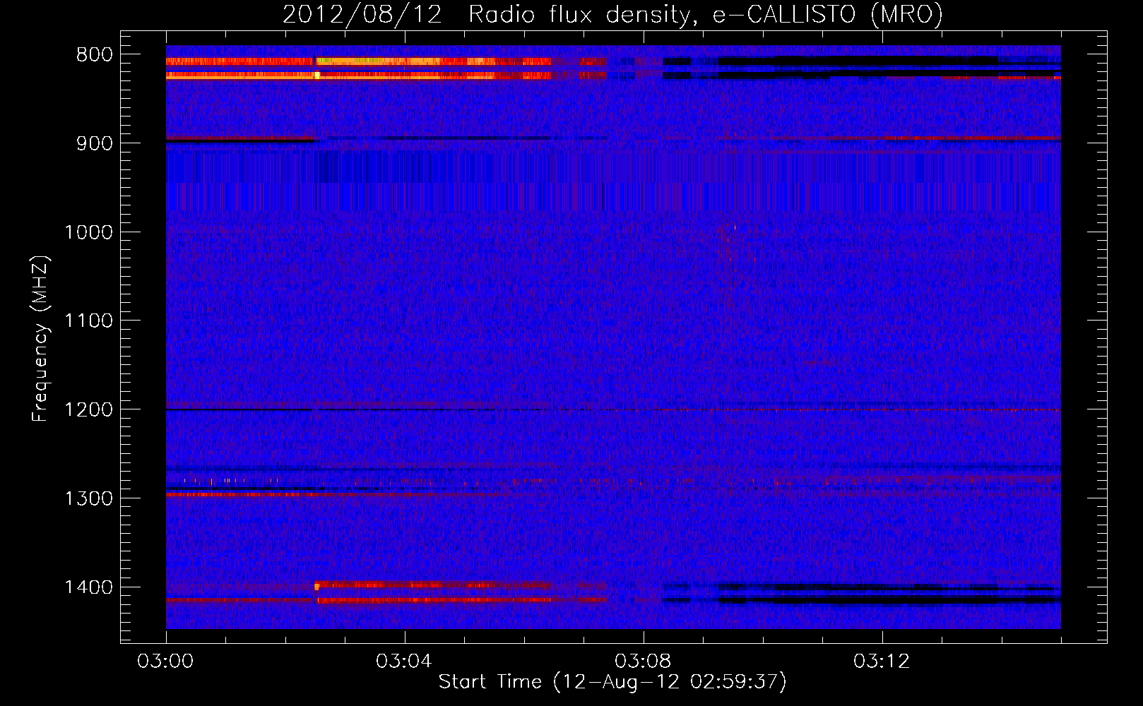Click the 1400 frequency tick label

(88, 587)
